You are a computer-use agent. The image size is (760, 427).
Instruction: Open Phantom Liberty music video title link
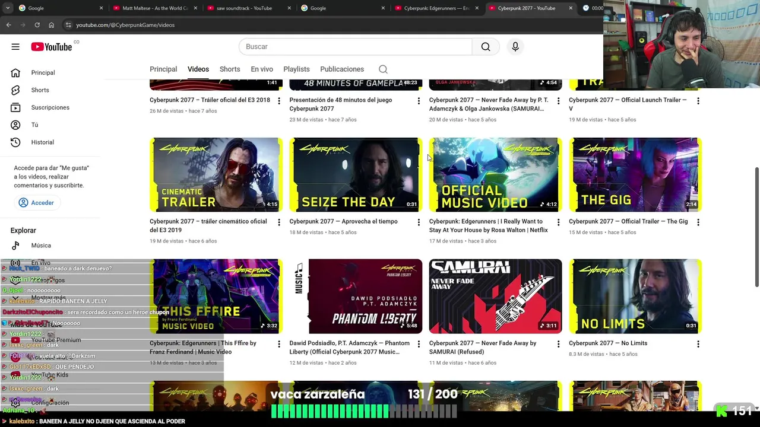pyautogui.click(x=349, y=348)
